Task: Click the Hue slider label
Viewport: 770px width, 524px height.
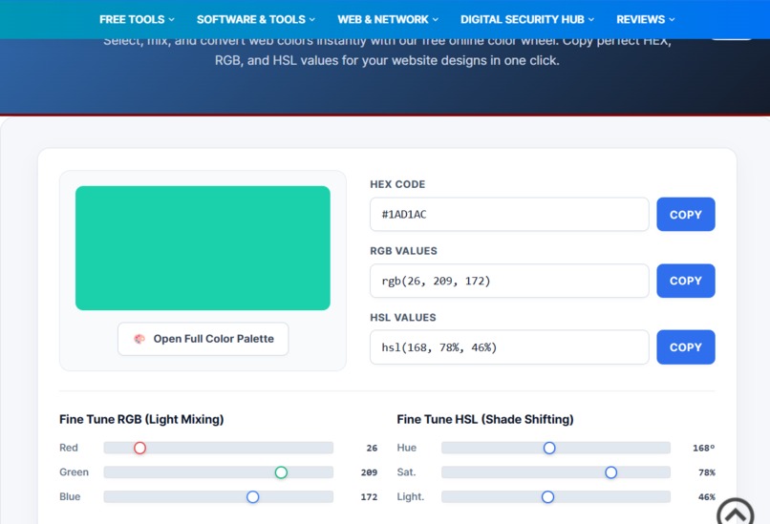Action: pos(407,448)
